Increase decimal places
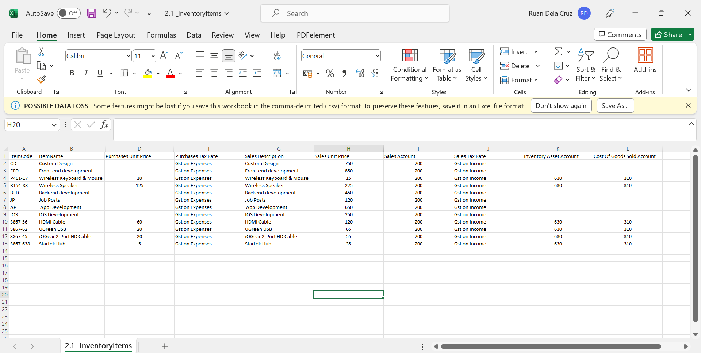Image resolution: width=701 pixels, height=353 pixels. tap(360, 73)
